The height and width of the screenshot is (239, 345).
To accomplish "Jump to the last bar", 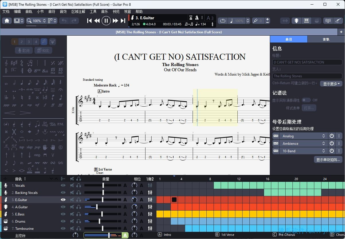I will [123, 21].
